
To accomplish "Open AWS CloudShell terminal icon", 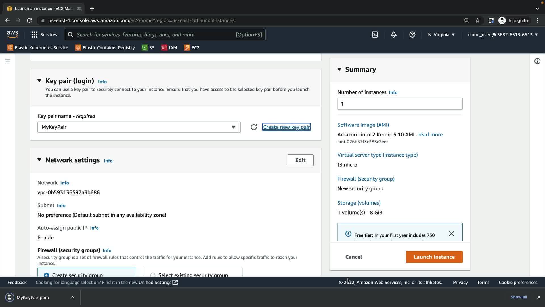I will coord(375,35).
